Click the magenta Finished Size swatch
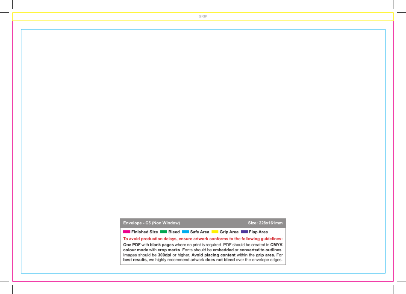 (126, 232)
